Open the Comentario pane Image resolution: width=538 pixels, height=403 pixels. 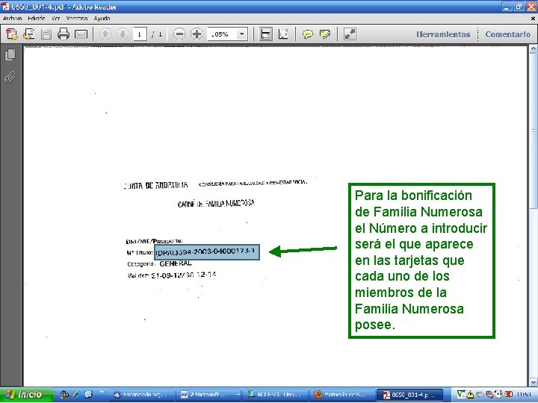click(x=508, y=34)
